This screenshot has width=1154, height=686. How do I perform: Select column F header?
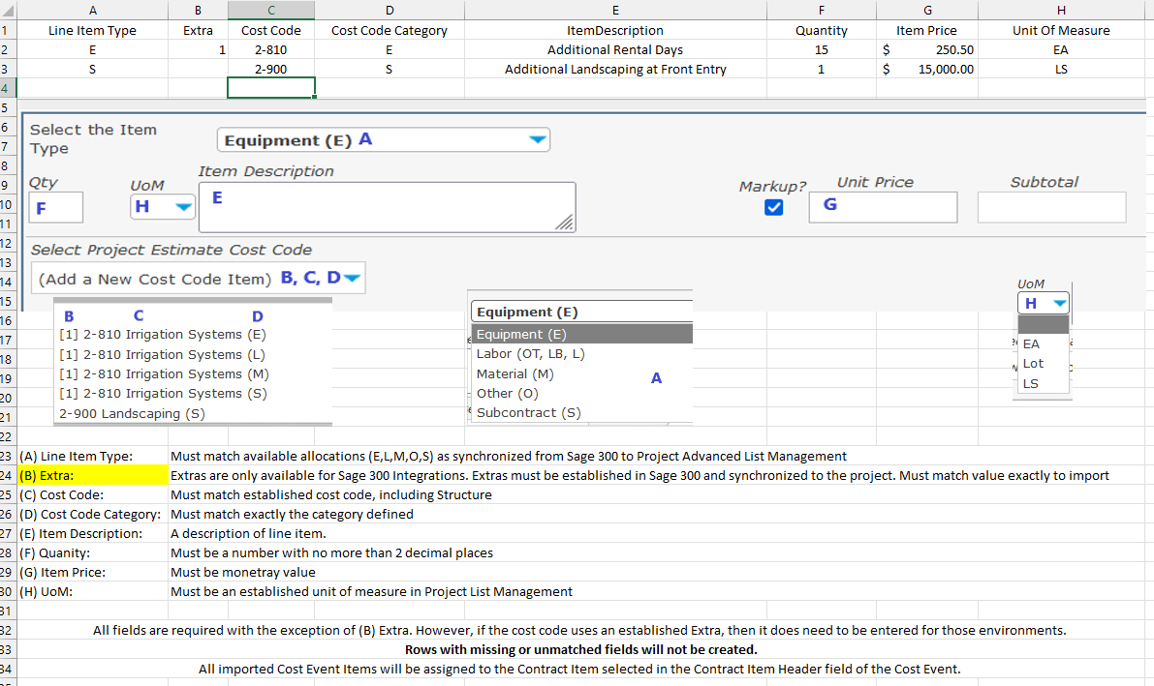click(x=822, y=11)
